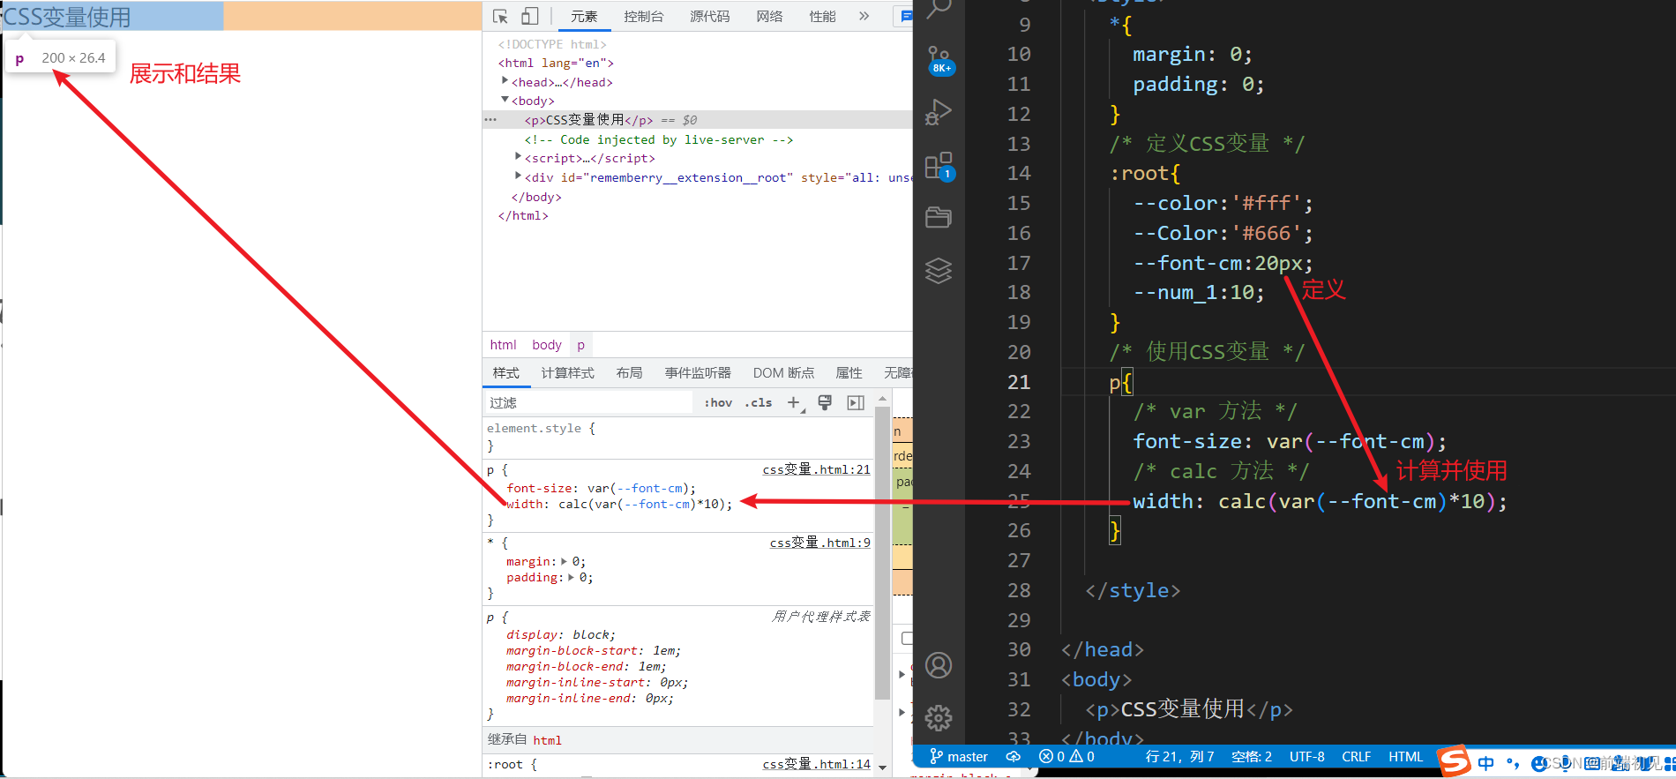The height and width of the screenshot is (779, 1676).
Task: Change HTML language mode
Action: [1405, 757]
